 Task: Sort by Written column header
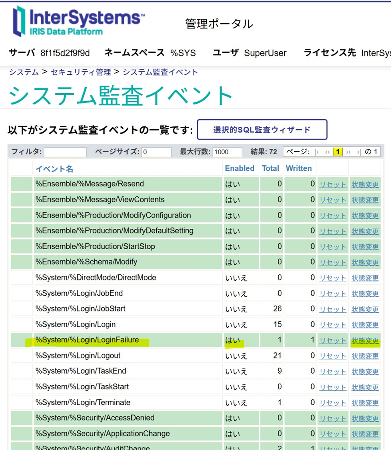(299, 168)
